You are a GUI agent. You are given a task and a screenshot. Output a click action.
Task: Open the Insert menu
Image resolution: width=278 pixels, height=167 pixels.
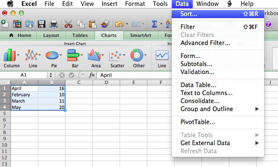109,4
